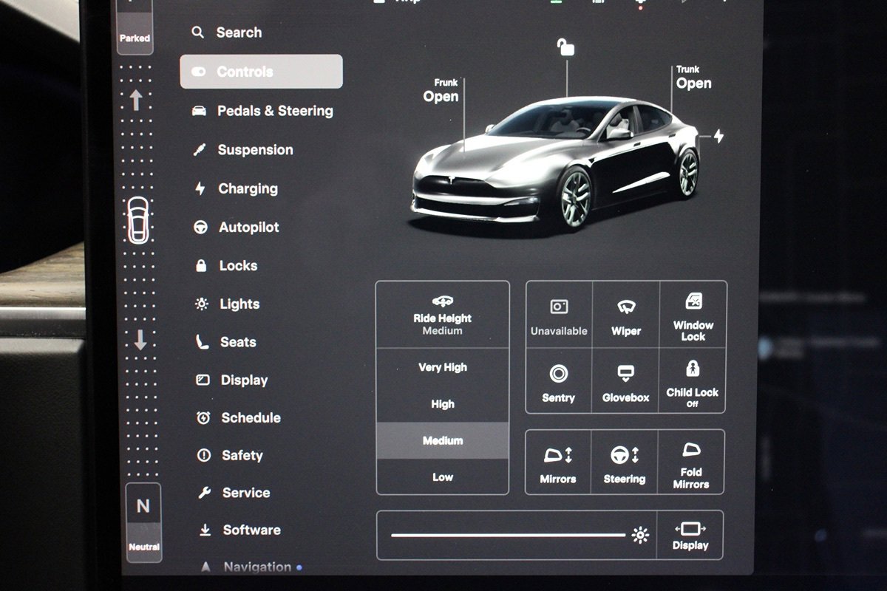Open the Glovebox
The height and width of the screenshot is (591, 887).
(626, 381)
